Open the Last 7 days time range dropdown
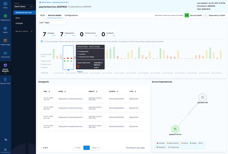Viewport: 228px width, 154px height. click(53, 22)
